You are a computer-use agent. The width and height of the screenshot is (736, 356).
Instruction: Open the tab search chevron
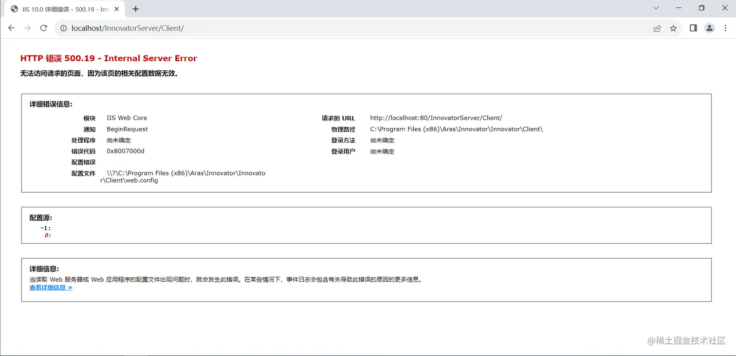coord(656,8)
